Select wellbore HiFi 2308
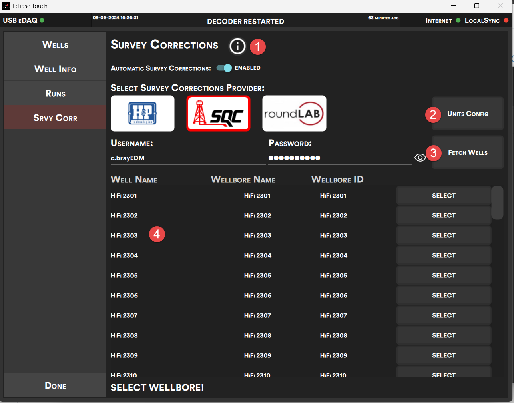This screenshot has width=514, height=403. (444, 335)
